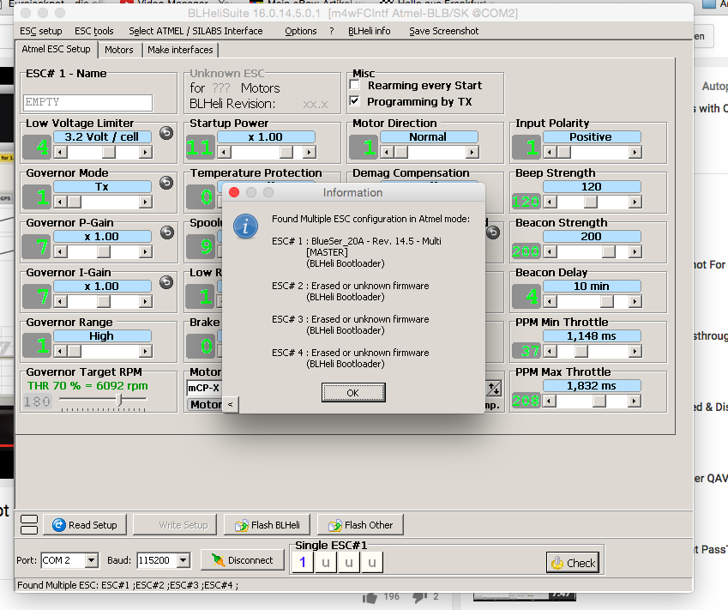Click the Flash Other chip icon

click(x=334, y=525)
